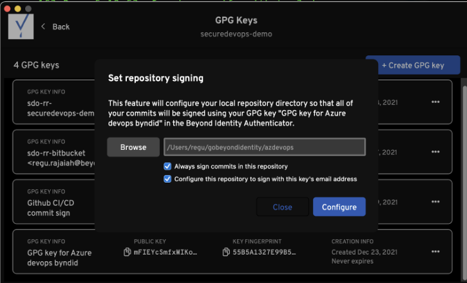
Task: Select GPG key for Azure devops byndid name
Action: (59, 258)
